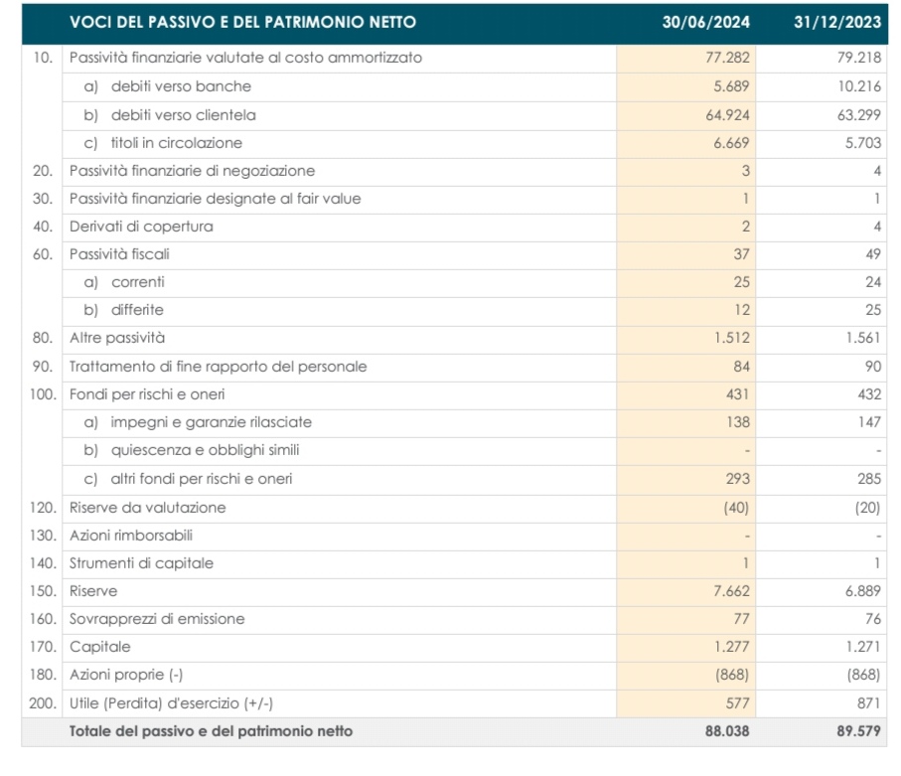Select the value 432
Viewport: 901px width, 776px height.
coord(869,394)
